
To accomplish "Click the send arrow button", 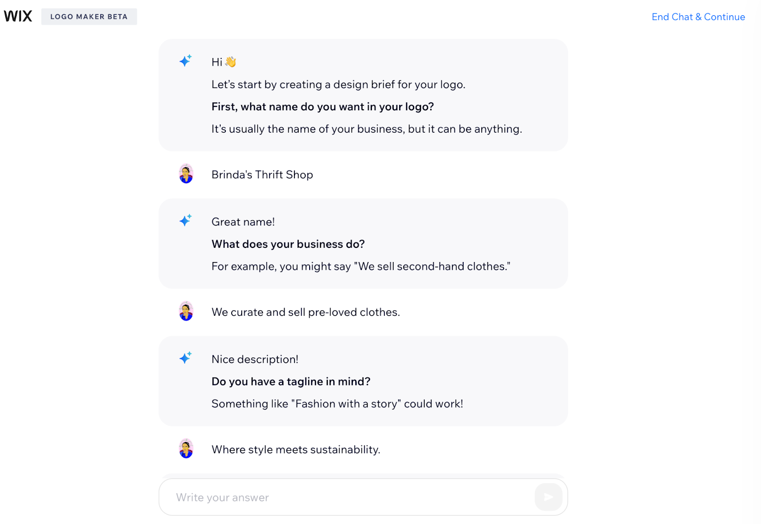I will 548,497.
